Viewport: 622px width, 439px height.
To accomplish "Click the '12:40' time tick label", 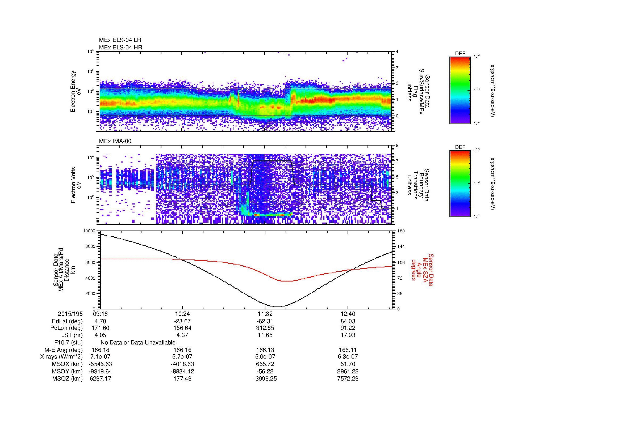I will 348,314.
